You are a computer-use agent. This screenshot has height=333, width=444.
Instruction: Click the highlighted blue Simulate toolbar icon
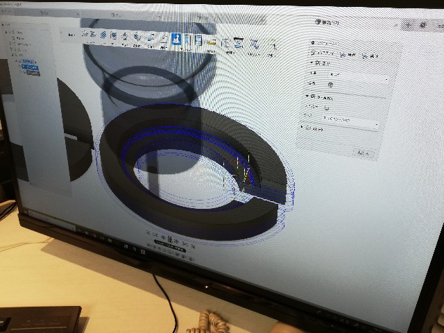(176, 39)
